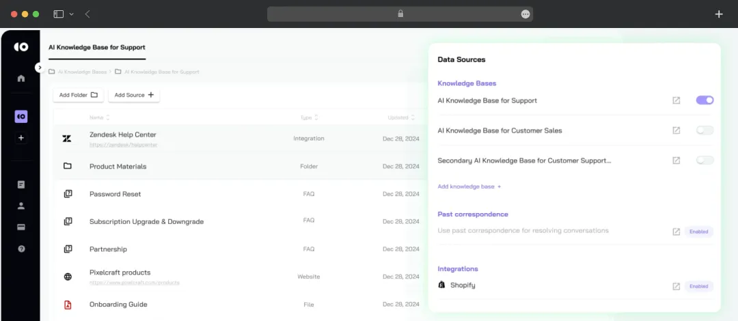Viewport: 738px width, 321px height.
Task: Toggle browser sidebar panel icon
Action: [x=58, y=14]
